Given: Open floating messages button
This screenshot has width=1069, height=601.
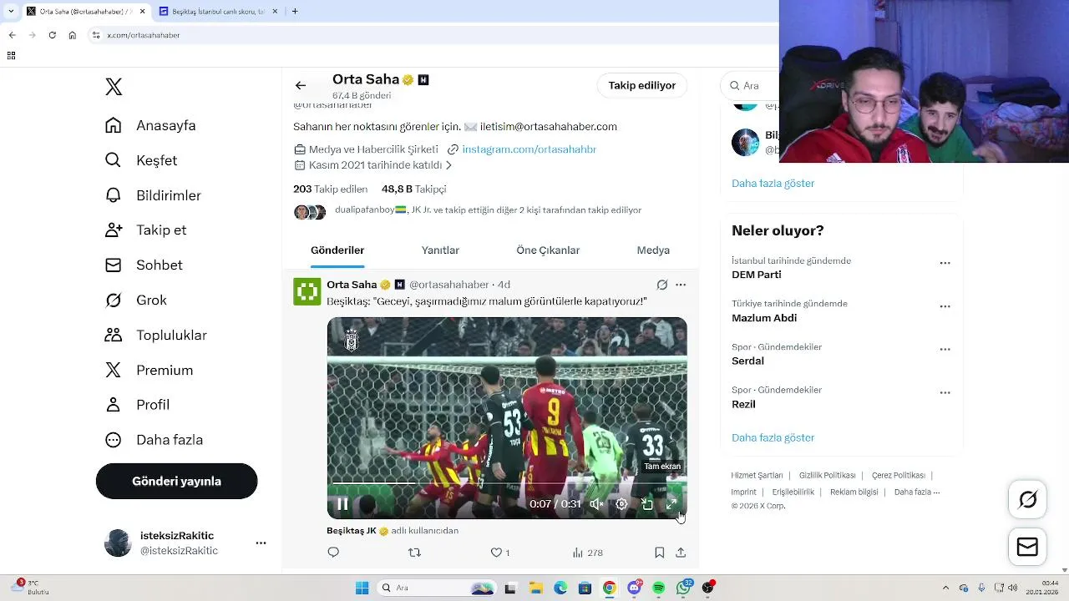Looking at the screenshot, I should [x=1027, y=547].
